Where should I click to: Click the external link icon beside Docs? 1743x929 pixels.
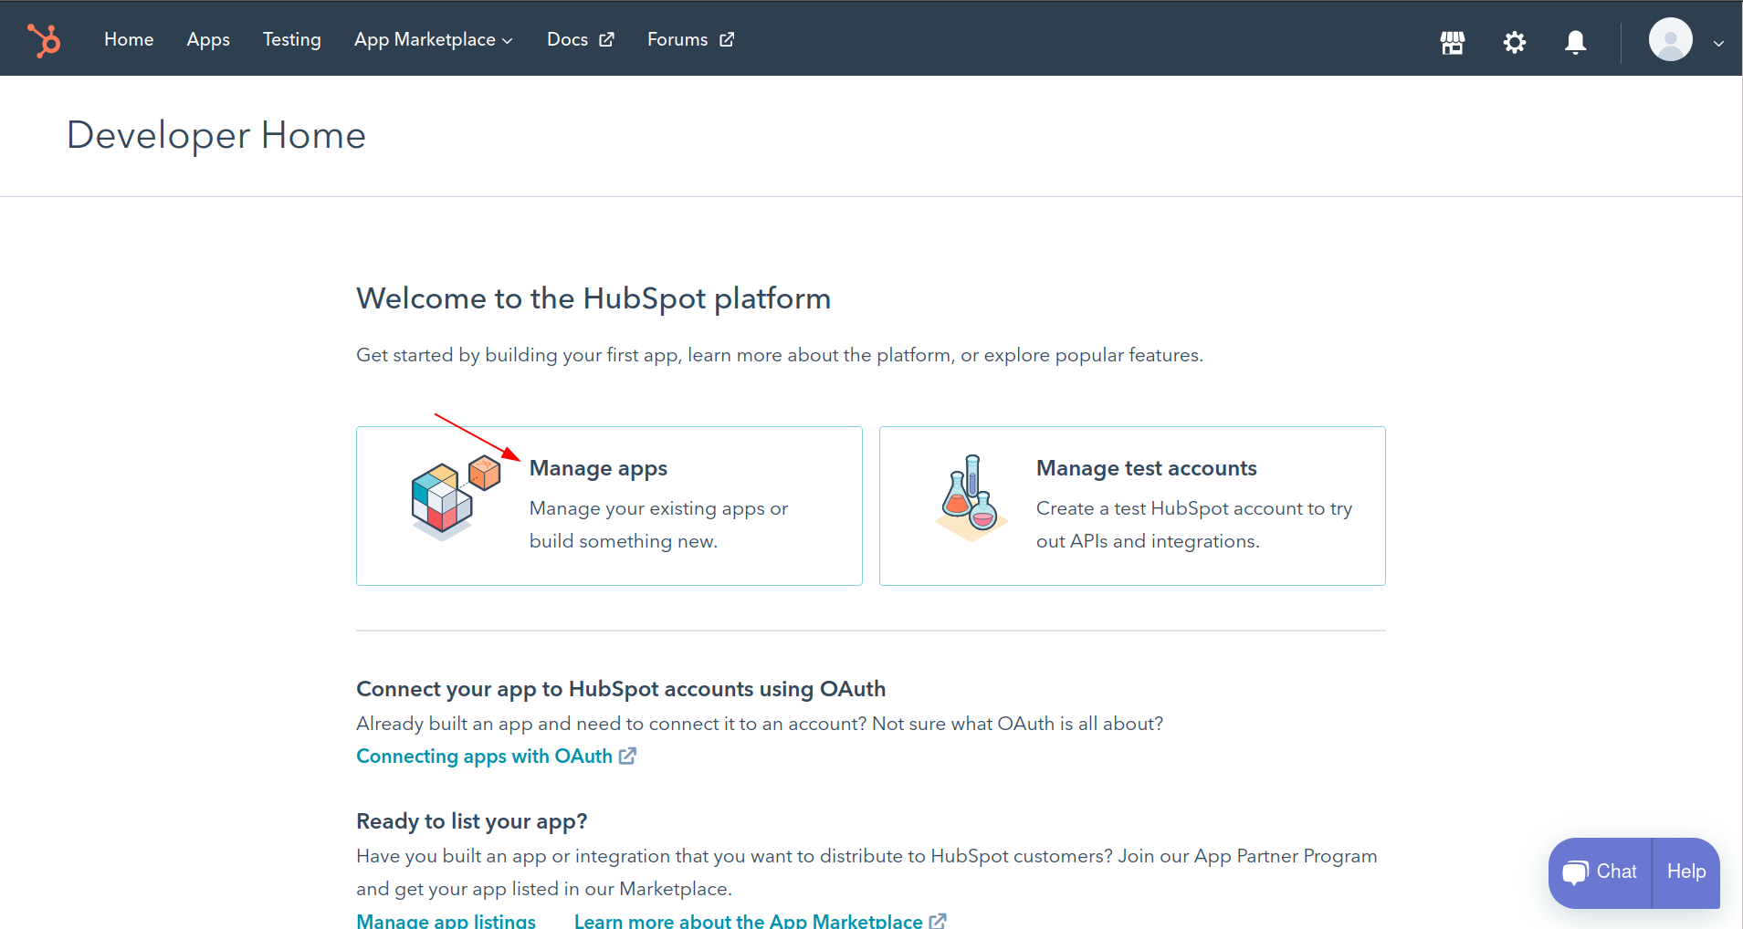click(605, 39)
